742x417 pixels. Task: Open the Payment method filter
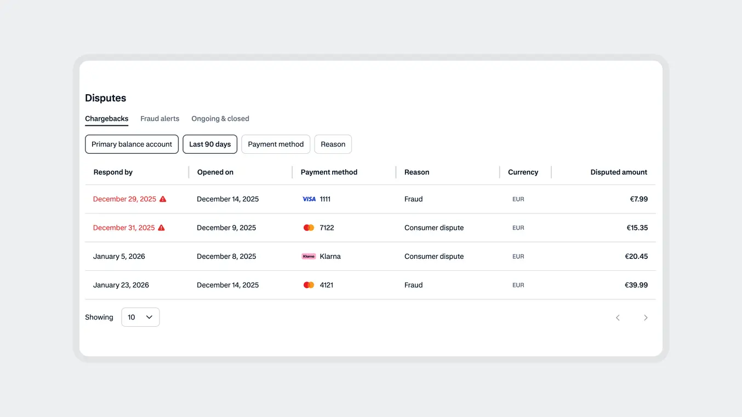click(x=275, y=144)
